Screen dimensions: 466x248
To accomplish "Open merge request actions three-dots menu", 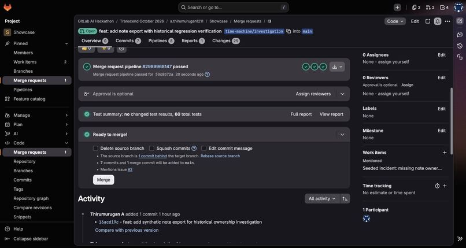I will click(x=447, y=21).
